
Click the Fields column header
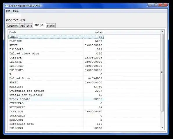click(x=46, y=32)
